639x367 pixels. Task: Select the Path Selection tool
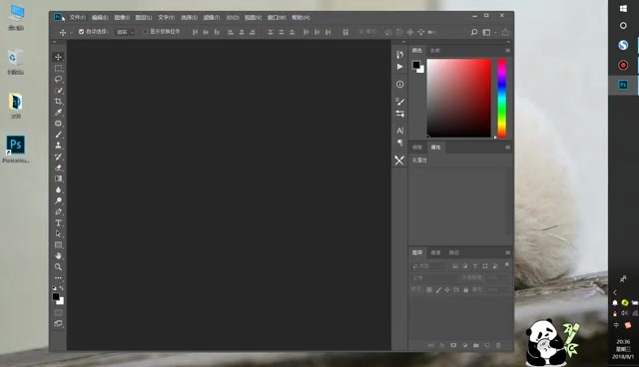58,234
